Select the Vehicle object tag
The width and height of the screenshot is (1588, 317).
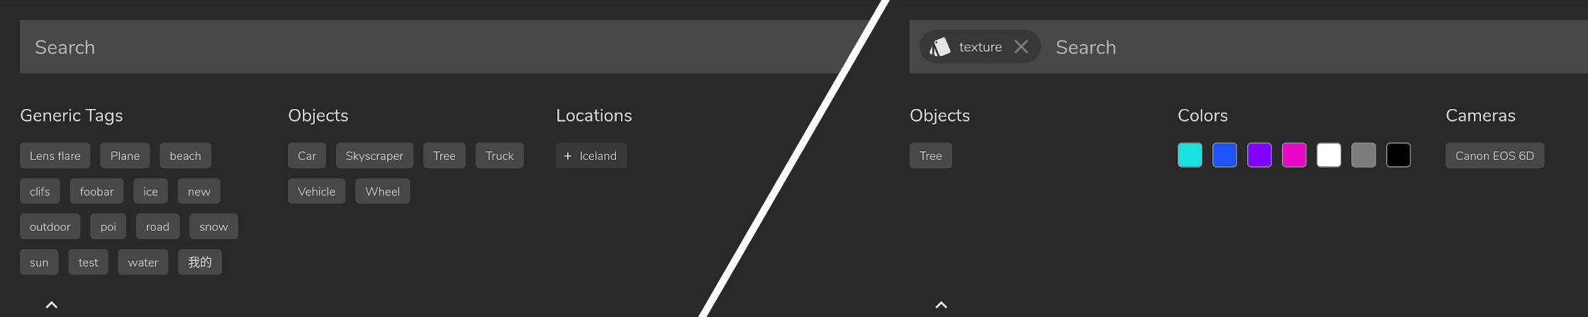pos(316,191)
